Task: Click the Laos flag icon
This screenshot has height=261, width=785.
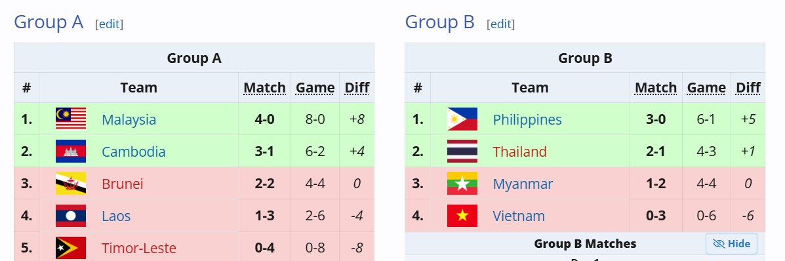Action: [x=71, y=215]
